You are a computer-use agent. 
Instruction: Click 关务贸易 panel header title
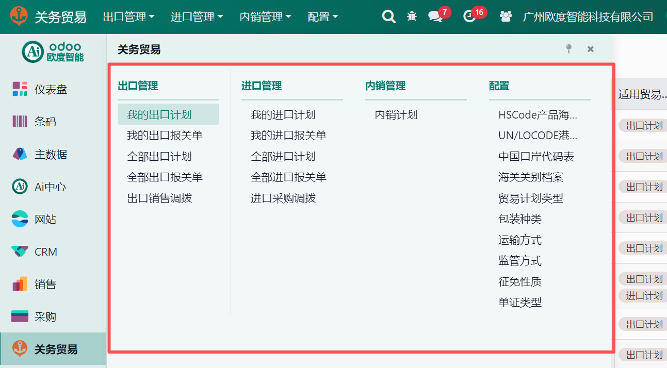(139, 49)
